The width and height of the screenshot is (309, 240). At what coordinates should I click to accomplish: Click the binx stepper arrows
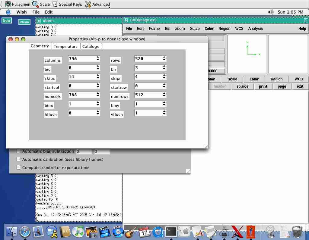coord(98,104)
